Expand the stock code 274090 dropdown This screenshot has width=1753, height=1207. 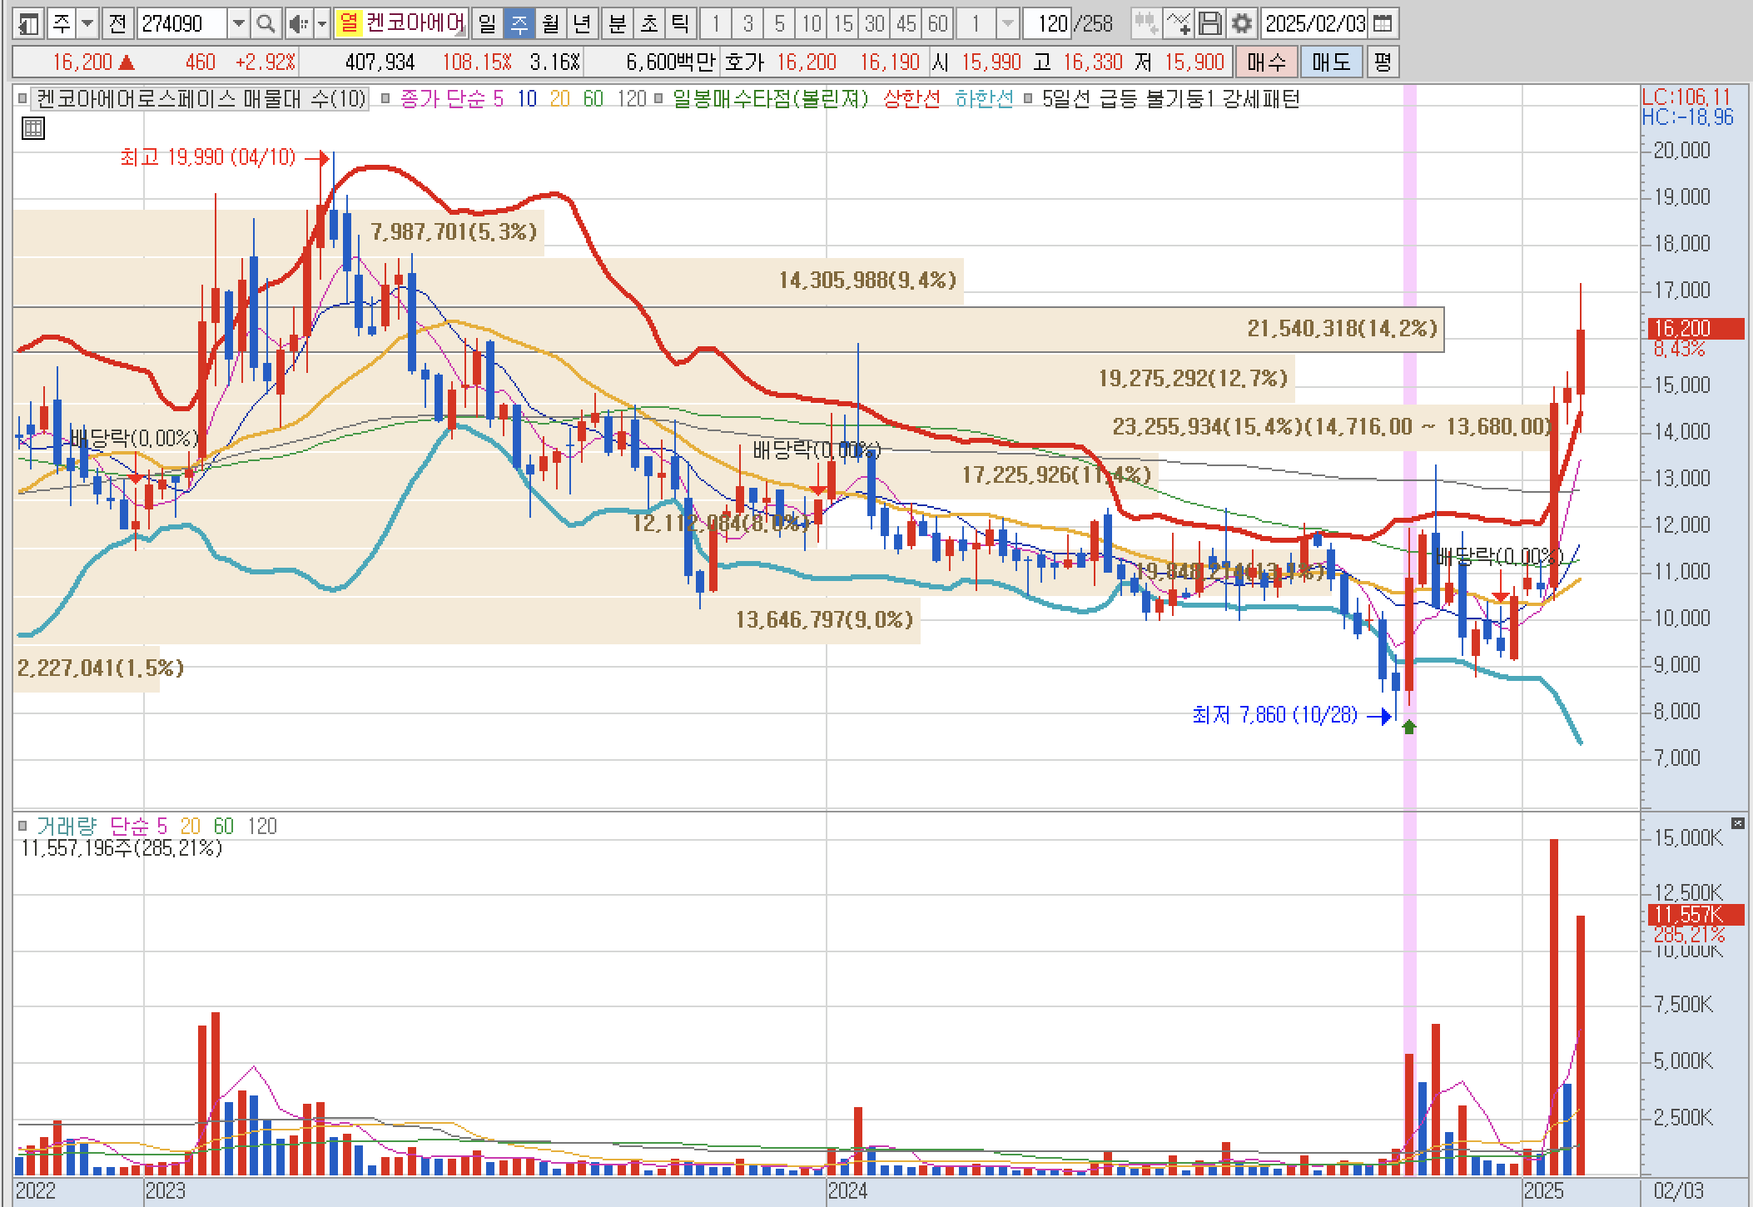(238, 23)
